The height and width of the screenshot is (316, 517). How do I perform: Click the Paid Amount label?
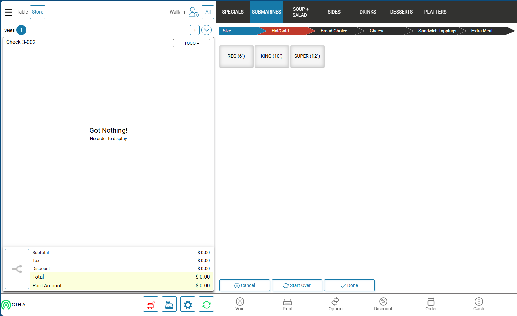click(x=47, y=286)
